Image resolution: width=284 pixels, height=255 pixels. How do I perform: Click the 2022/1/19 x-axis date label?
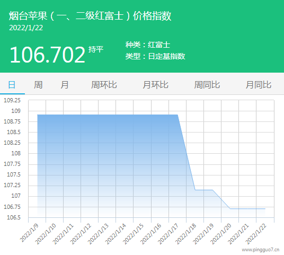click(203, 234)
